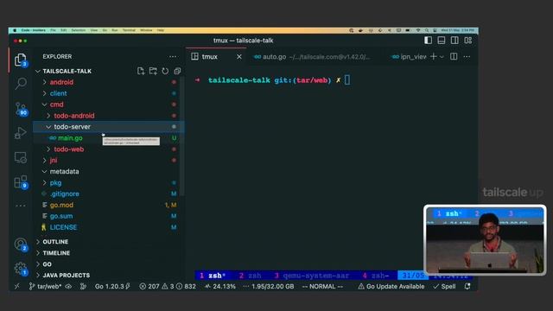
Task: Toggle the primary side bar
Action: coord(428,41)
